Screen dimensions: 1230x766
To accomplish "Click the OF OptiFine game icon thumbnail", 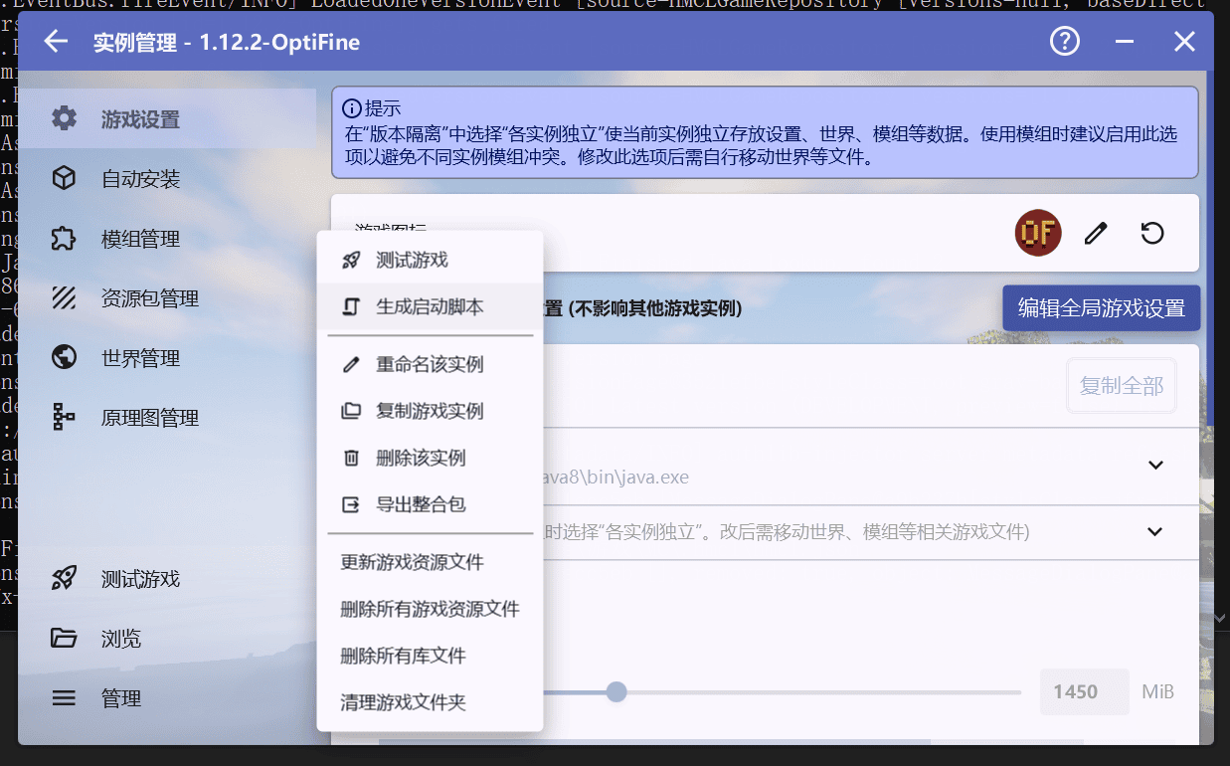I will [1038, 234].
